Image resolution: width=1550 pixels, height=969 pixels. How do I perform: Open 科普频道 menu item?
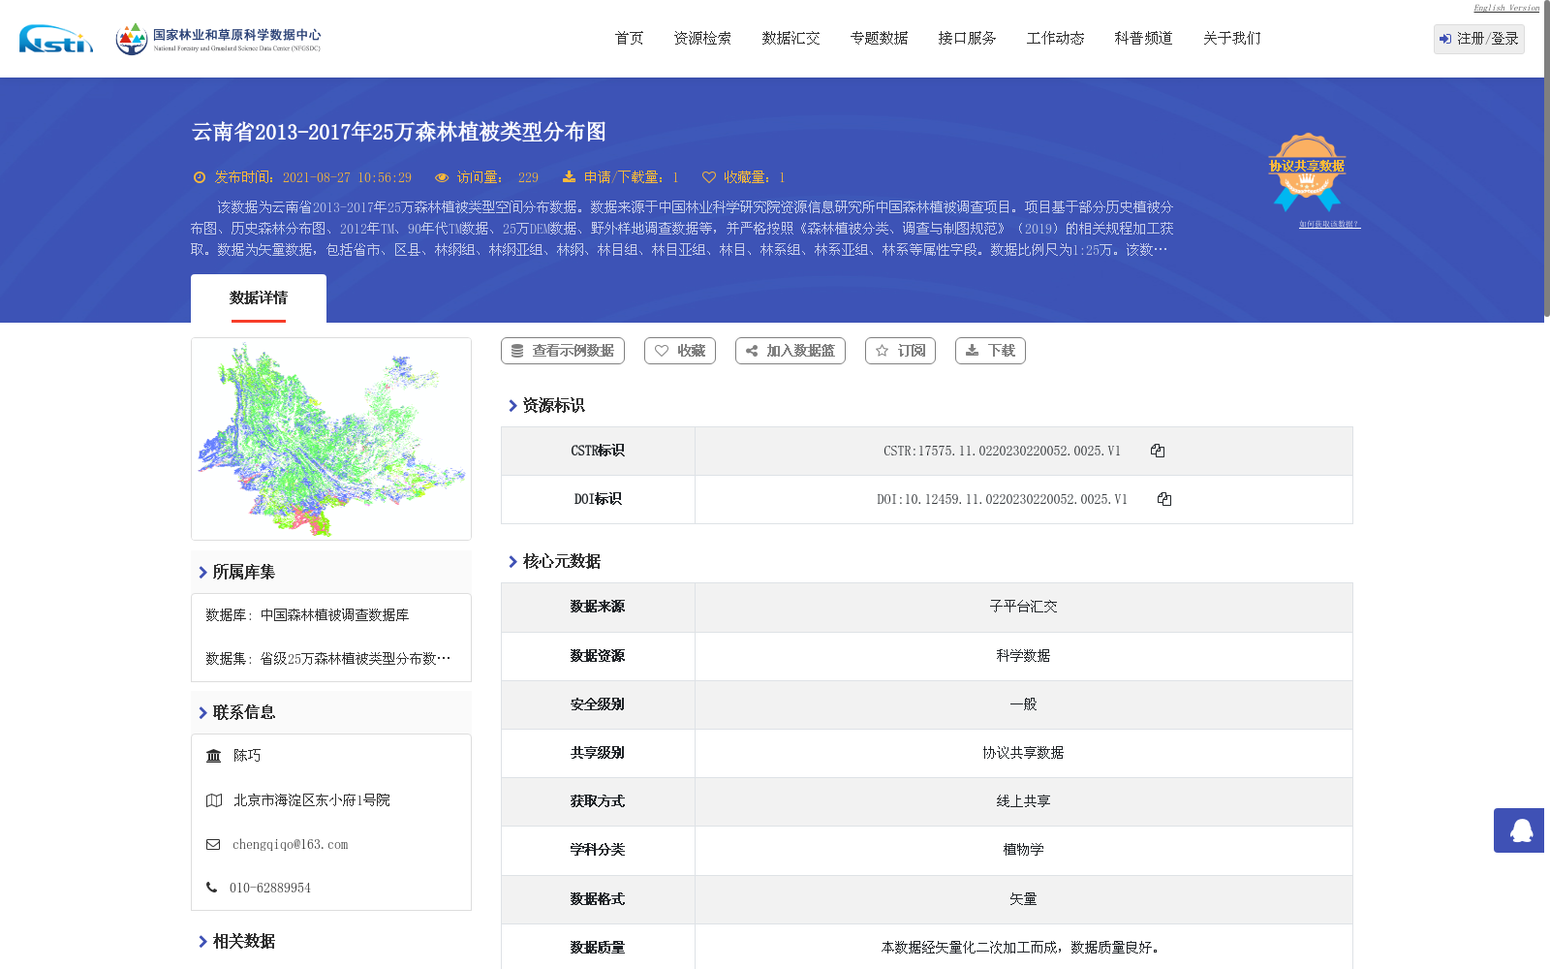coord(1144,39)
